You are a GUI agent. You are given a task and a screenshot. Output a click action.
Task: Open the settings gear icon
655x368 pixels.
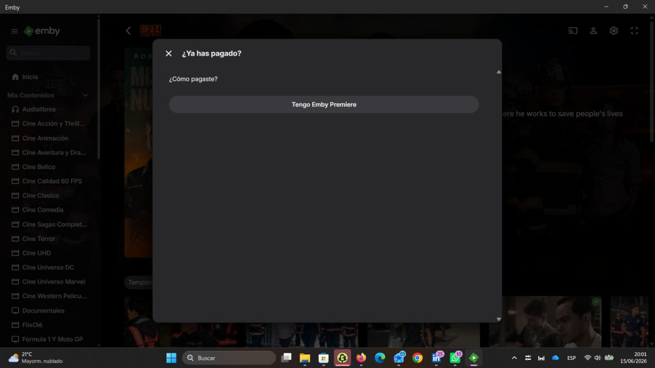[x=614, y=31]
